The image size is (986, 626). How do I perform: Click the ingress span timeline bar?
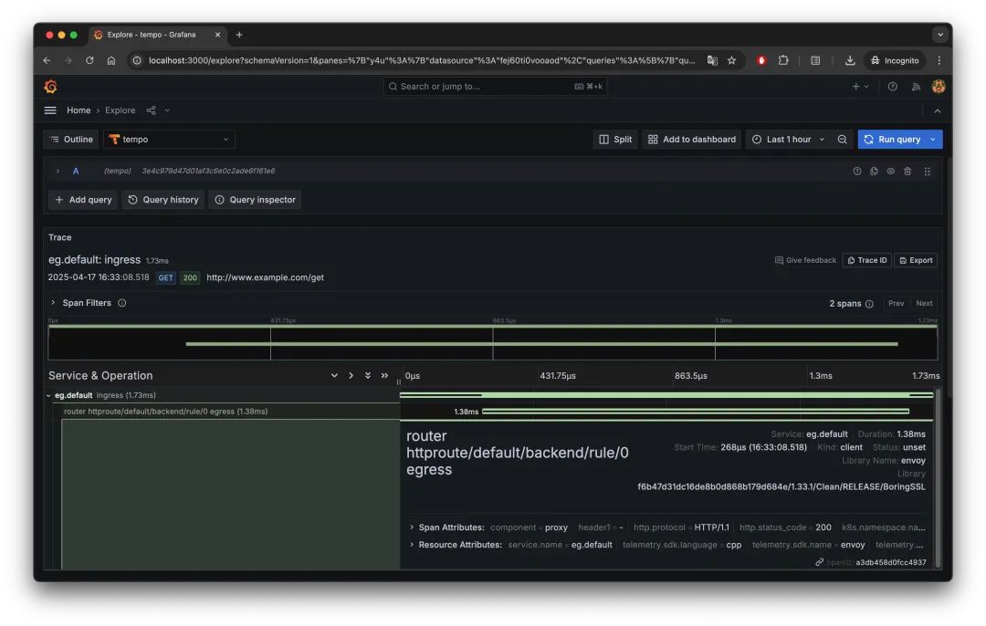click(666, 395)
